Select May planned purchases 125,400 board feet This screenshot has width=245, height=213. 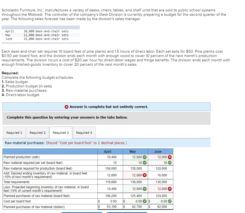coord(136,196)
